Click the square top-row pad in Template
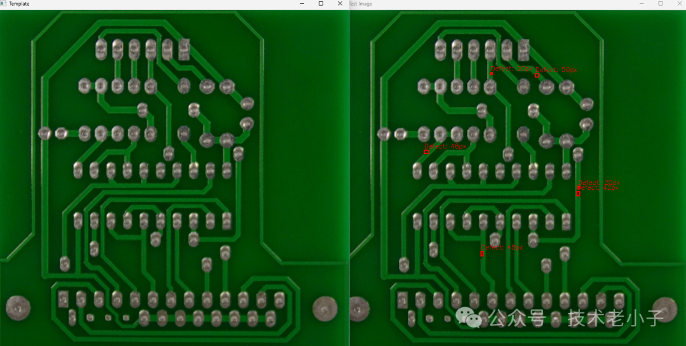Viewport: 686px width, 346px height. tap(185, 48)
